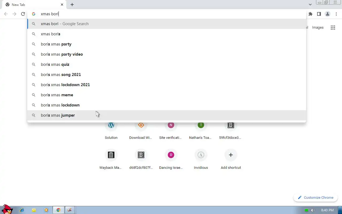
Task: Open the 'd68f2dcf807f...' shortcut
Action: coord(141,160)
